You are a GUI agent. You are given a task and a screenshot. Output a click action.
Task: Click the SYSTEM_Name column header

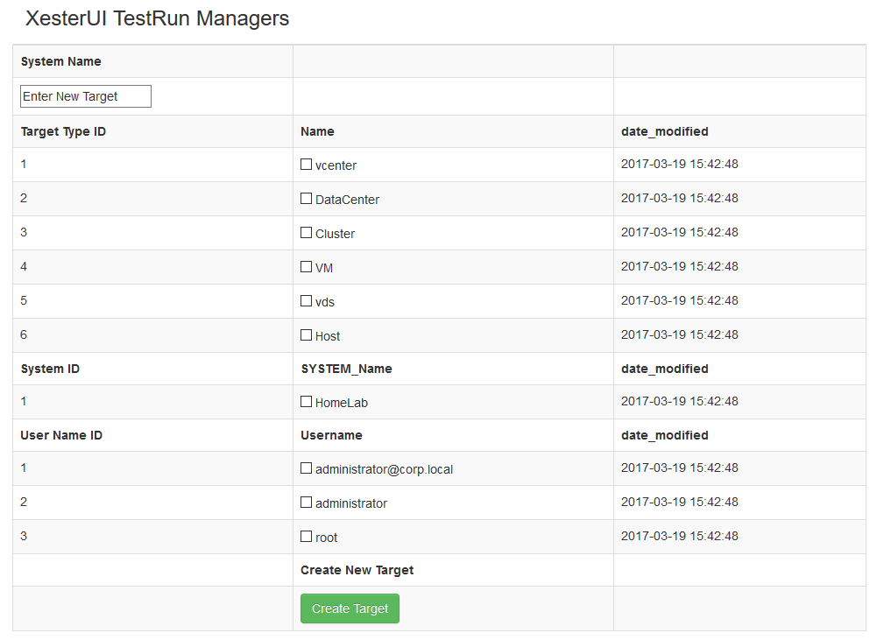pos(346,369)
